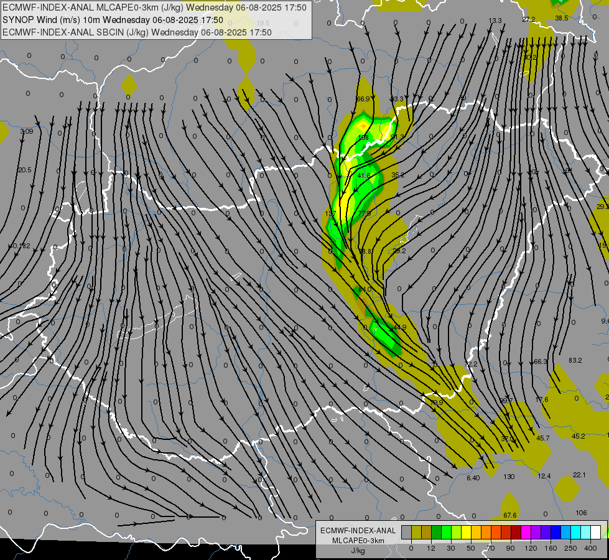Image resolution: width=609 pixels, height=560 pixels.
Task: Click the map value 27.2
Action: [x=529, y=19]
